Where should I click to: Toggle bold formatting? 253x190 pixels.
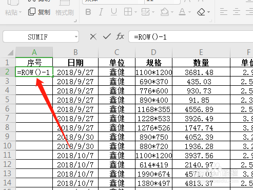coord(88,12)
